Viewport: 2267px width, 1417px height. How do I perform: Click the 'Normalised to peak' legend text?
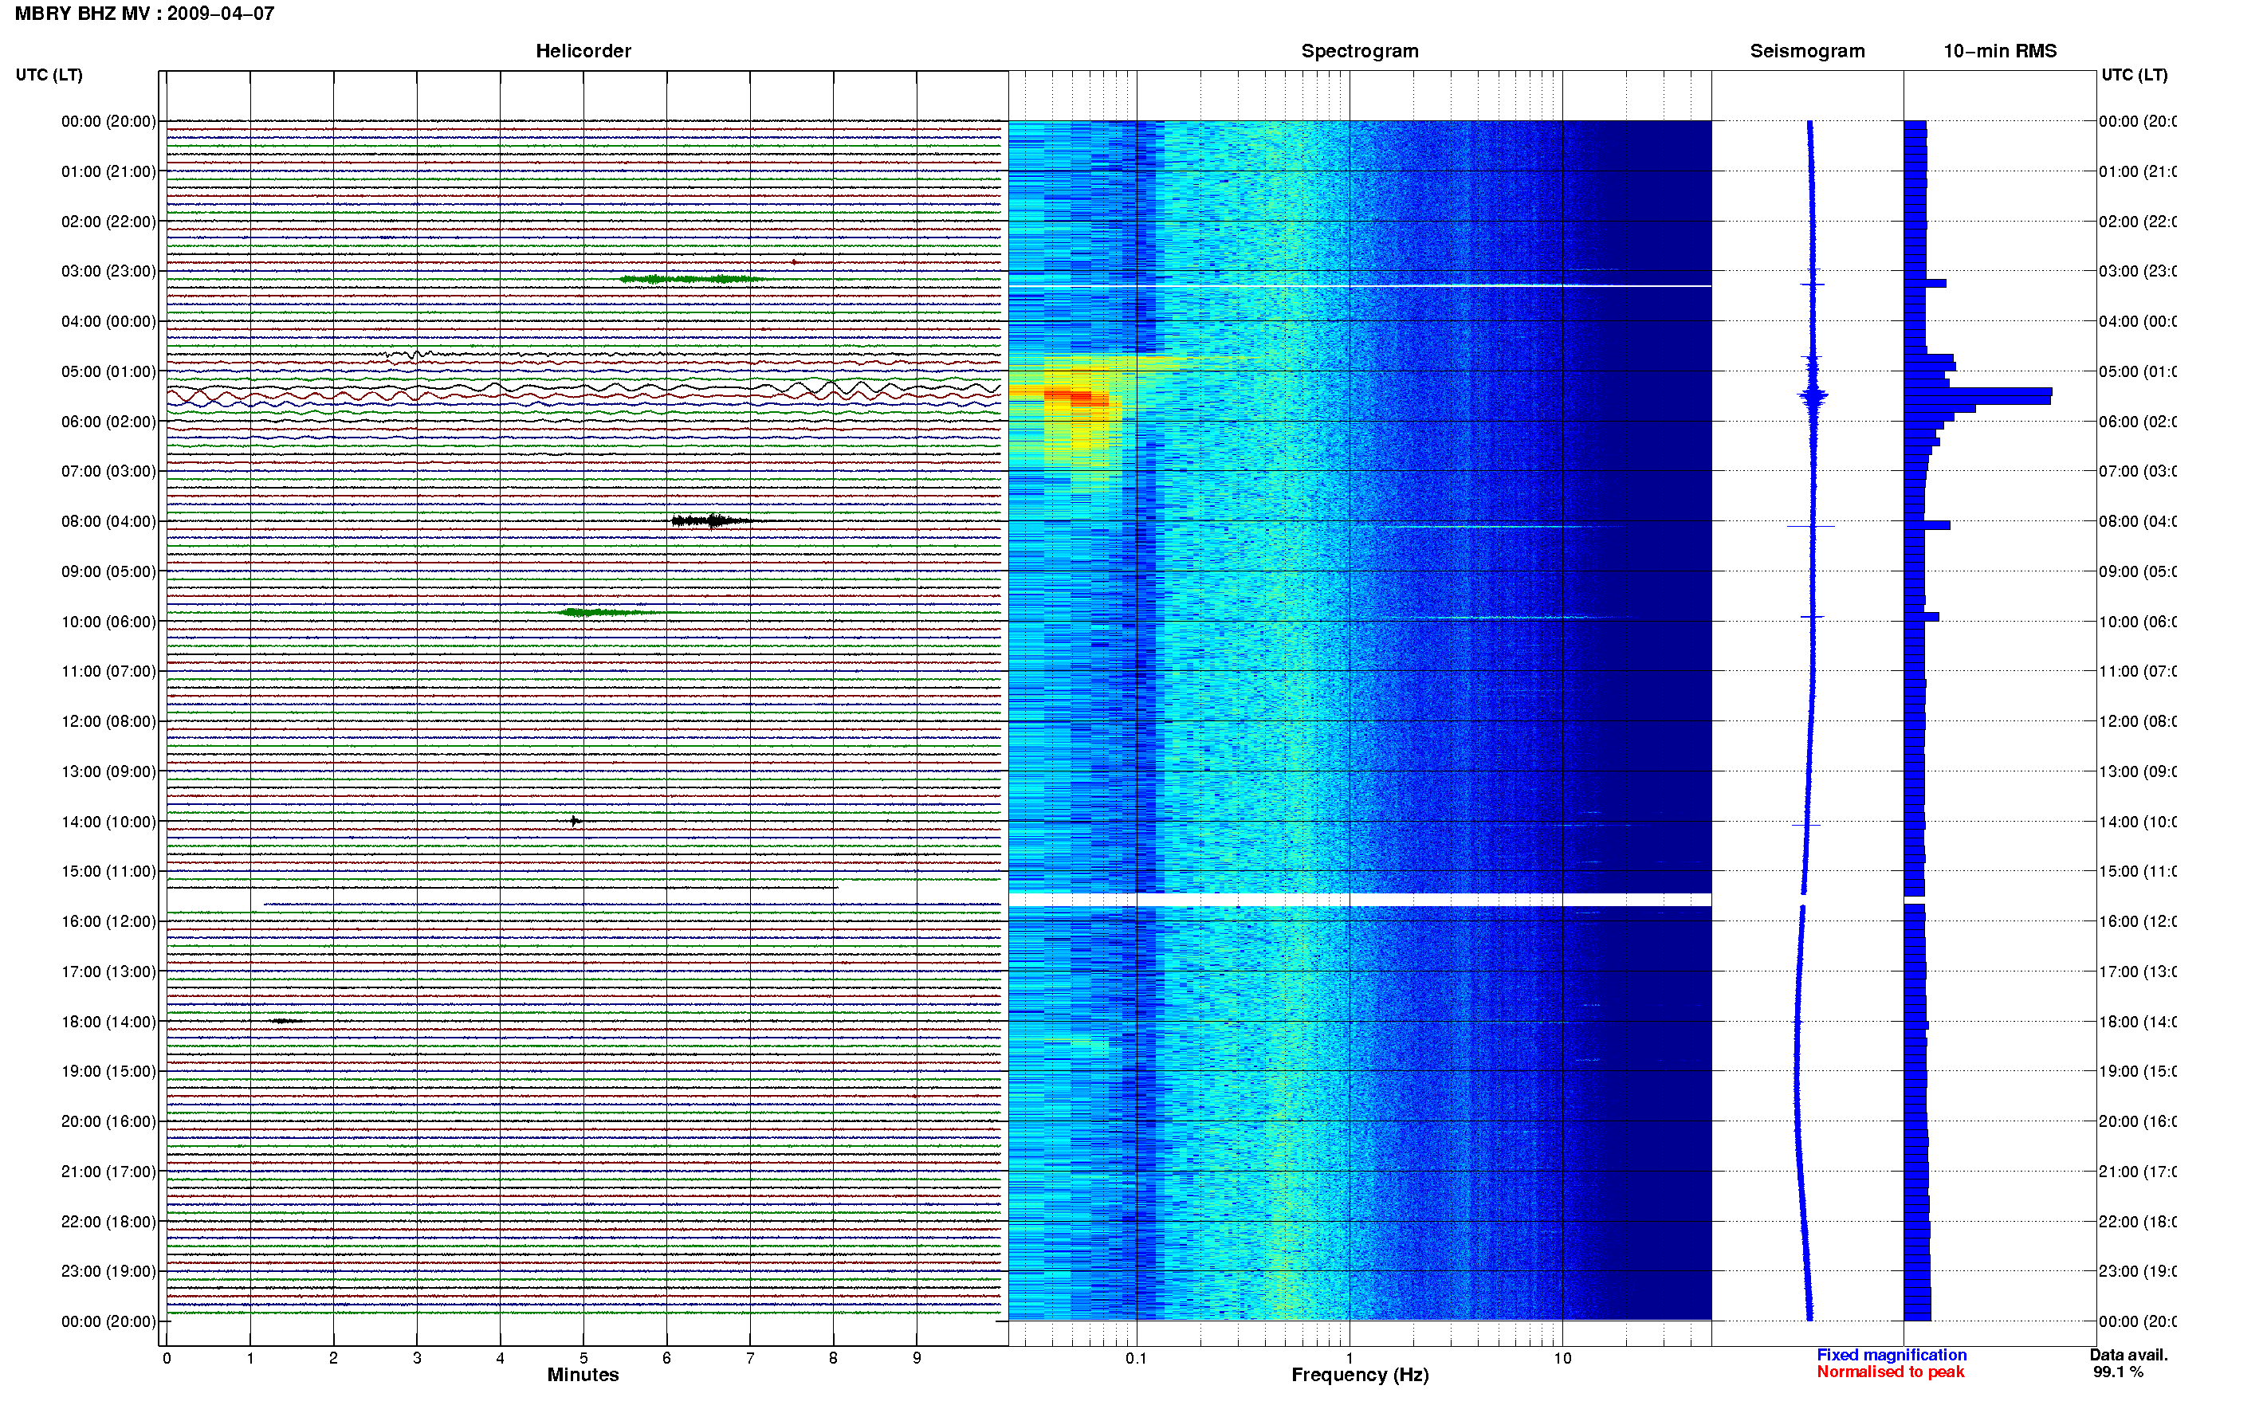tap(1890, 1372)
